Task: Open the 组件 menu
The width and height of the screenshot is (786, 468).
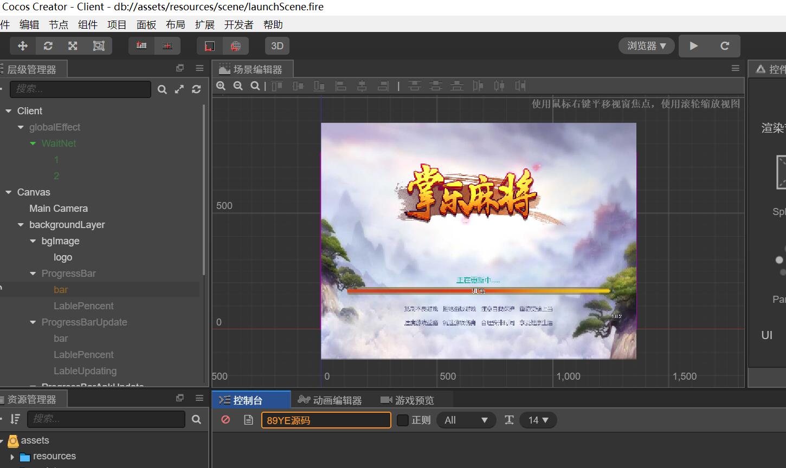Action: (x=88, y=24)
